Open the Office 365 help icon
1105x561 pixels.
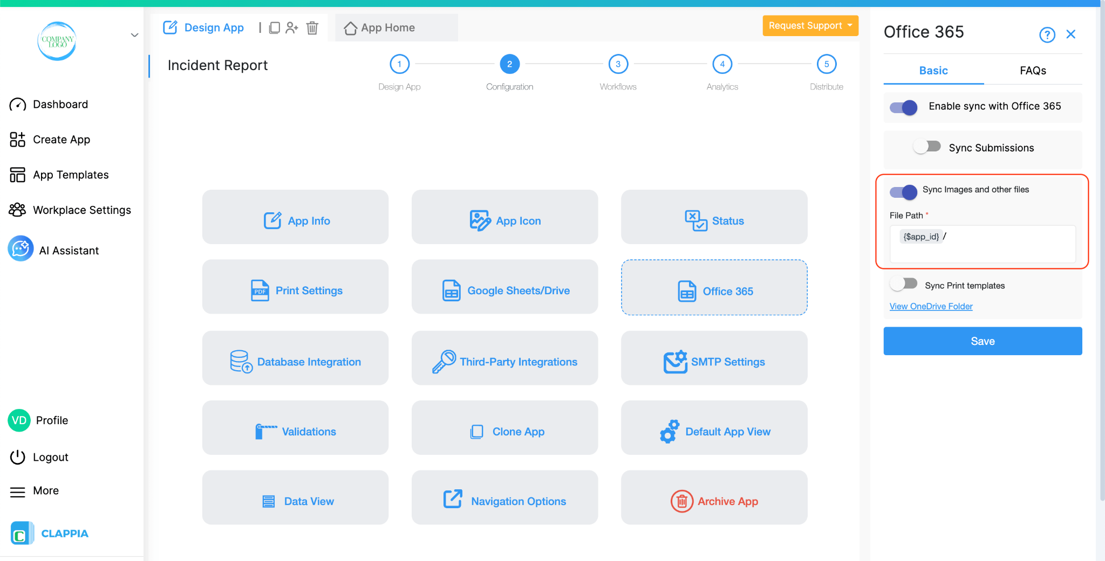[1047, 34]
